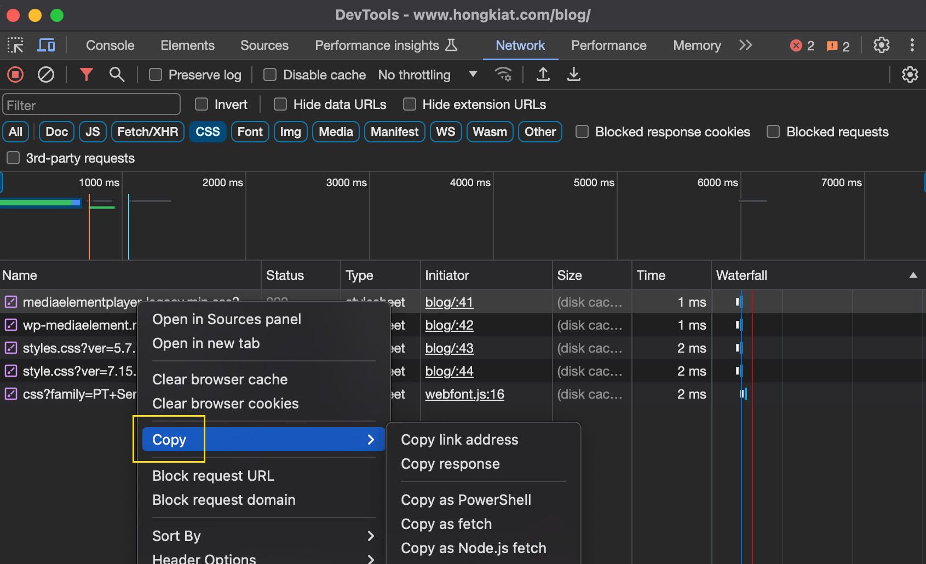The height and width of the screenshot is (564, 926).
Task: Activate the inspect element picker icon
Action: [15, 45]
